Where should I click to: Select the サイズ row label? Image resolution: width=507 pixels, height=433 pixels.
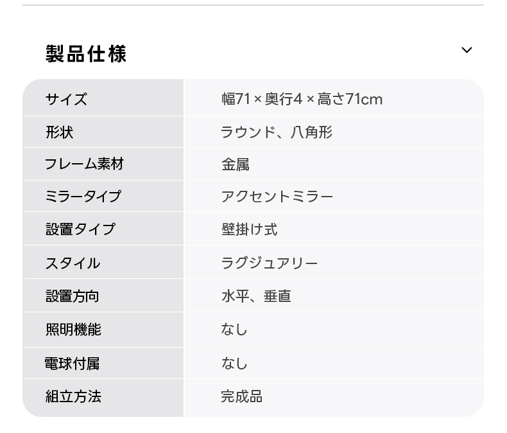pyautogui.click(x=66, y=99)
